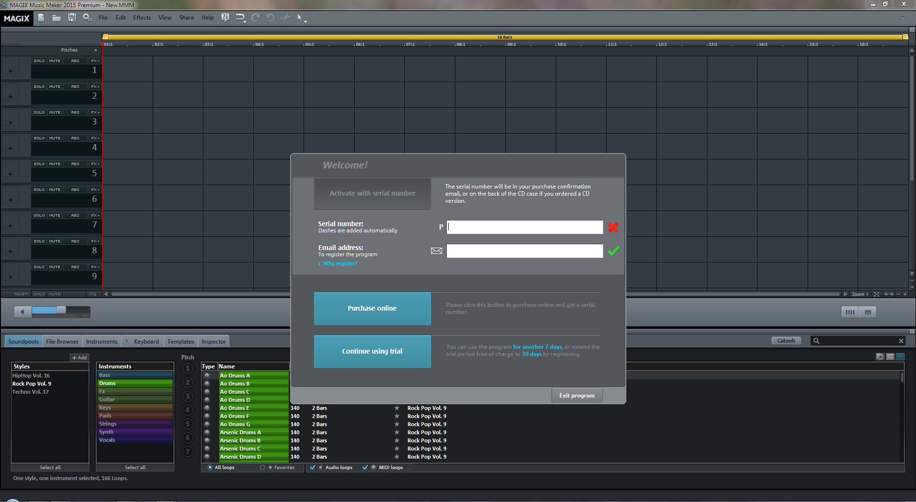The width and height of the screenshot is (916, 502).
Task: Open the mixer icon button
Action: click(850, 312)
